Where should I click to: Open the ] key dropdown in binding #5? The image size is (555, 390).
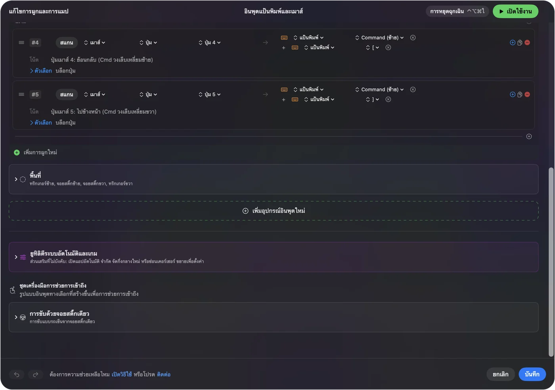click(x=372, y=99)
